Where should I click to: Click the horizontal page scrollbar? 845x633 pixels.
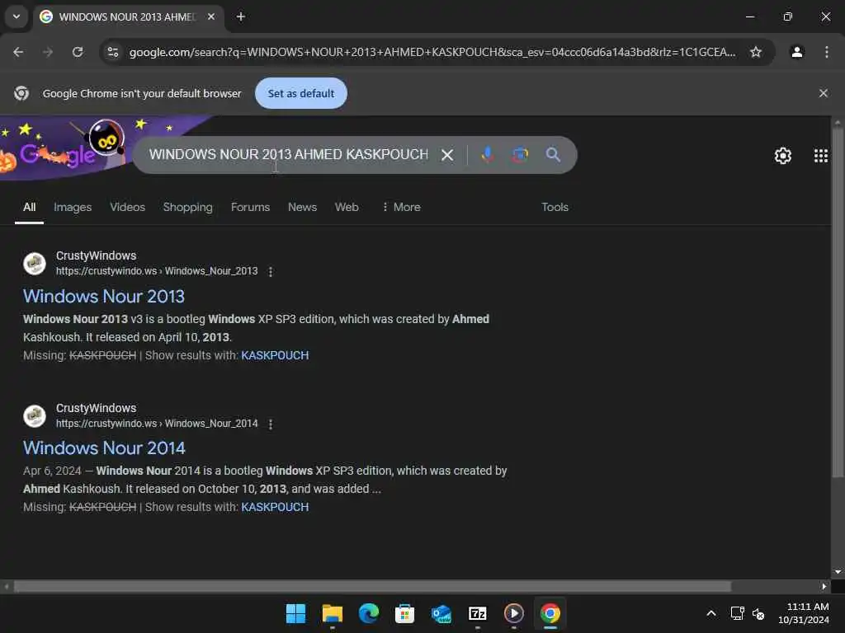point(372,586)
